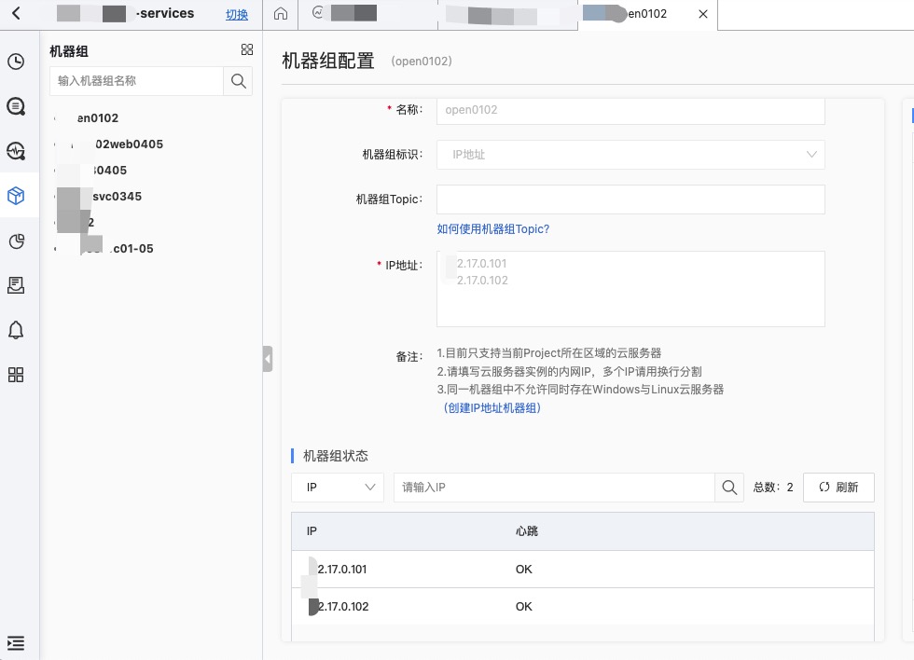The image size is (914, 660).
Task: Open the 如何使用机器组Topic? link
Action: pos(493,228)
